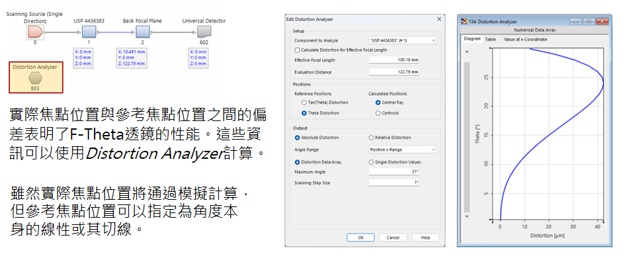Select Theta Distortion radio button

(x=304, y=113)
